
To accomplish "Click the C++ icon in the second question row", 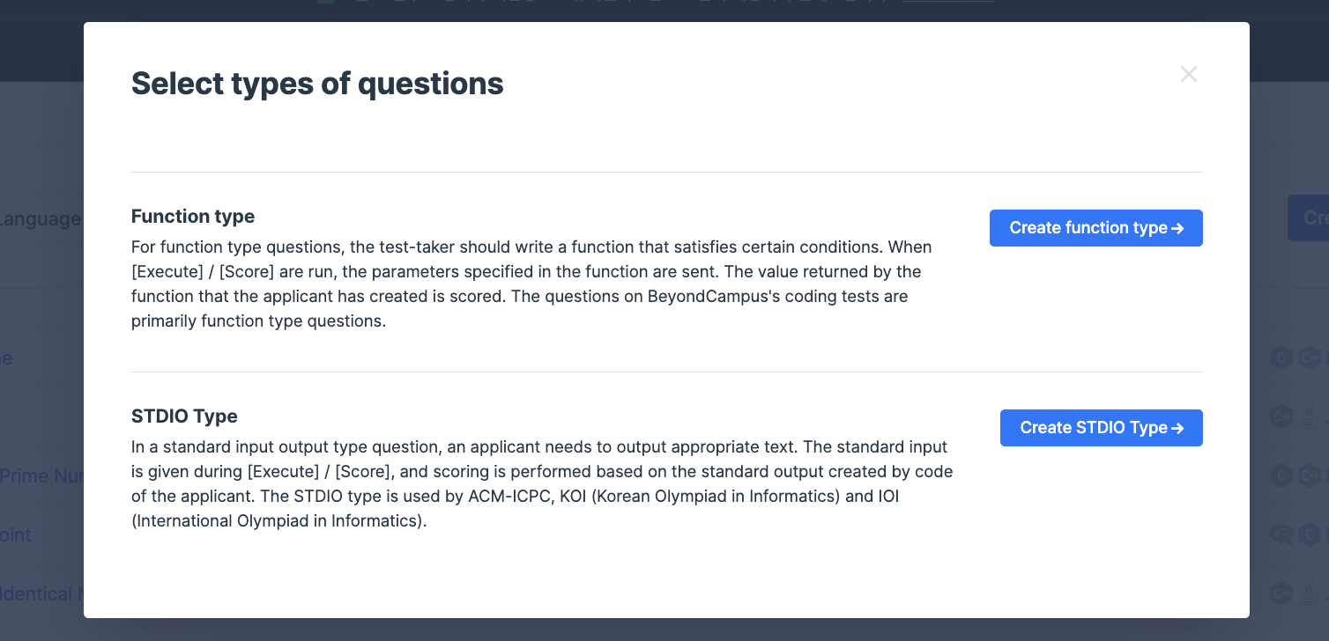I will [x=1281, y=416].
